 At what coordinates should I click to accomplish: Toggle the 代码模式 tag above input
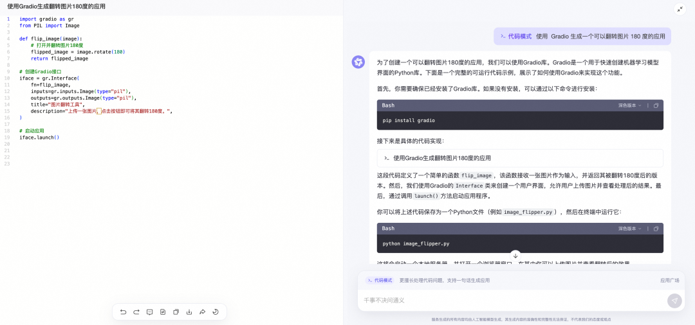point(380,280)
